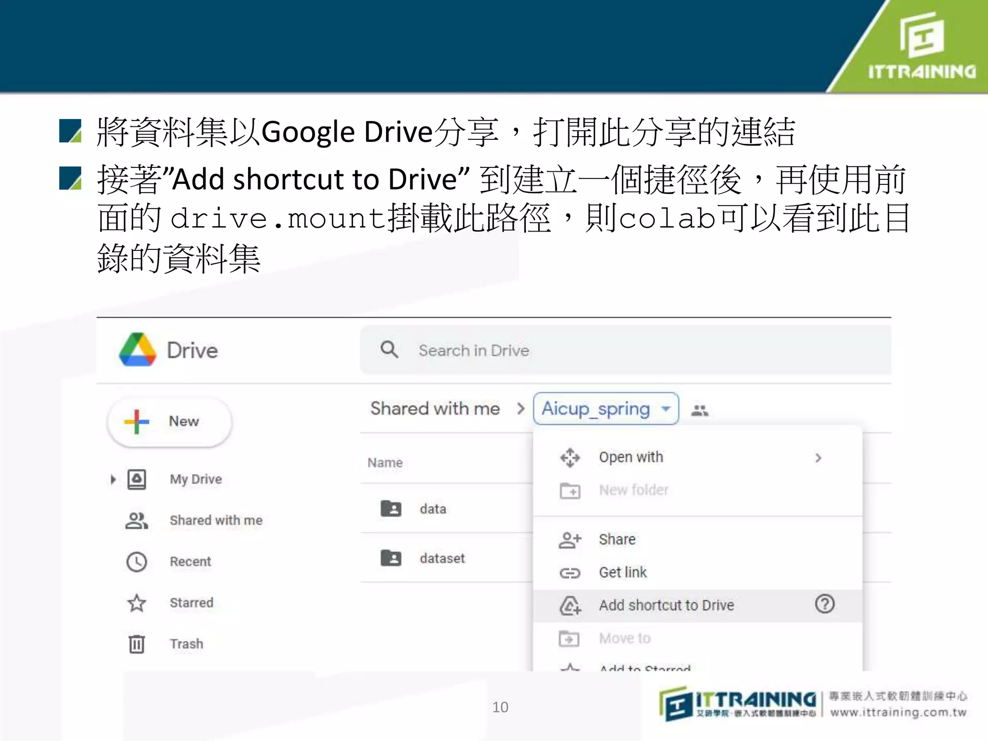The image size is (988, 741).
Task: Click the search magnifier icon
Action: tap(389, 349)
